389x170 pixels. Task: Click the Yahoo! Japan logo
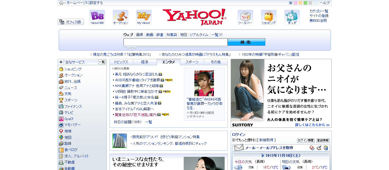[x=195, y=17]
